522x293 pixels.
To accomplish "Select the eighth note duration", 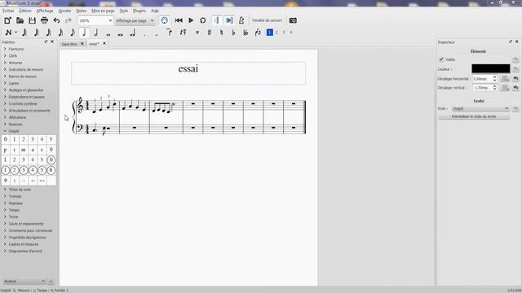I will pyautogui.click(x=73, y=33).
